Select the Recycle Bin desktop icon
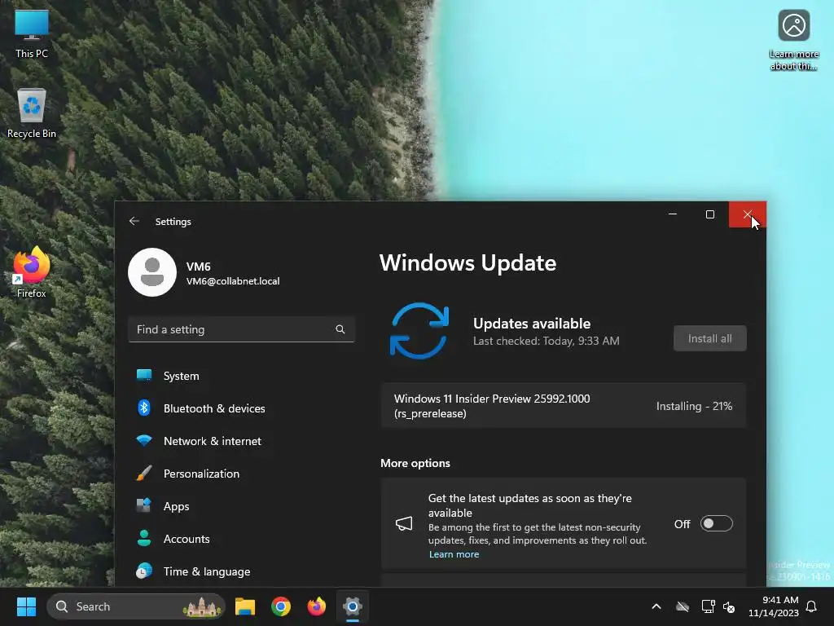Screen dimensions: 834x626 (32, 113)
